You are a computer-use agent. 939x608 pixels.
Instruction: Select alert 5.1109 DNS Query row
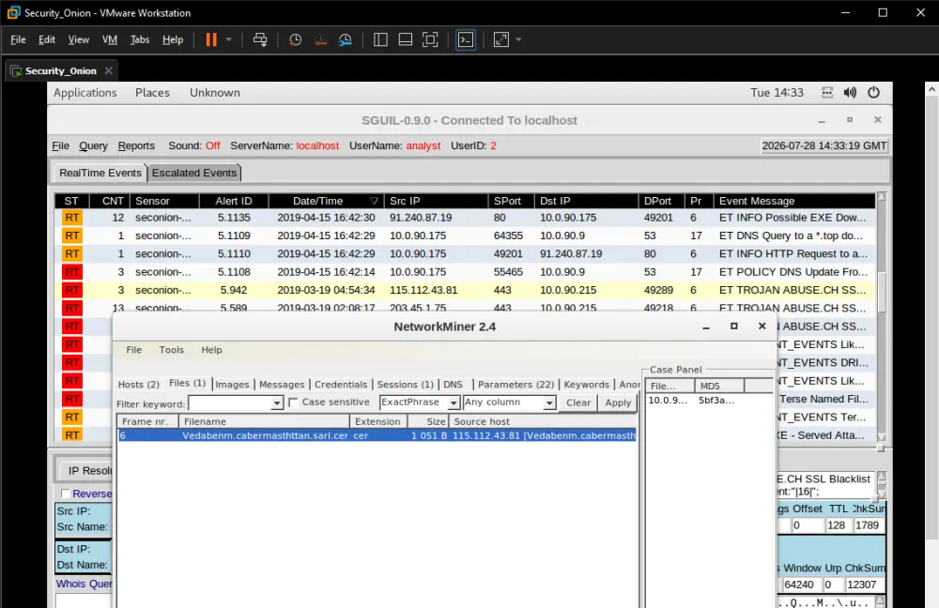(465, 236)
